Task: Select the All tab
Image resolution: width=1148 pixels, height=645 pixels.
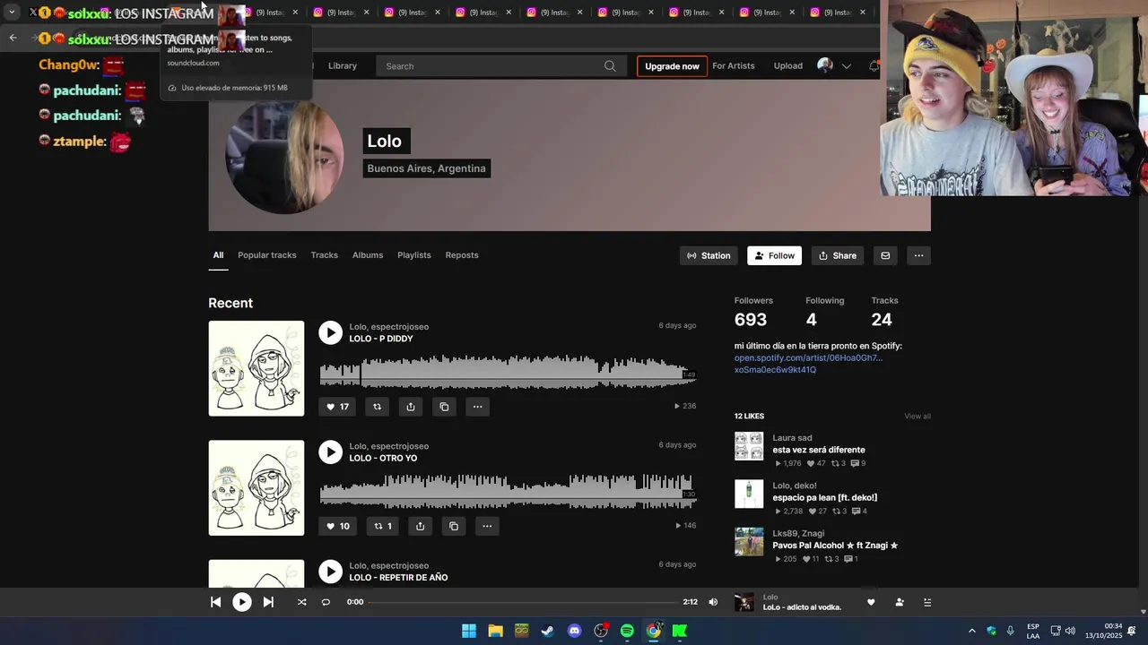Action: pos(218,255)
